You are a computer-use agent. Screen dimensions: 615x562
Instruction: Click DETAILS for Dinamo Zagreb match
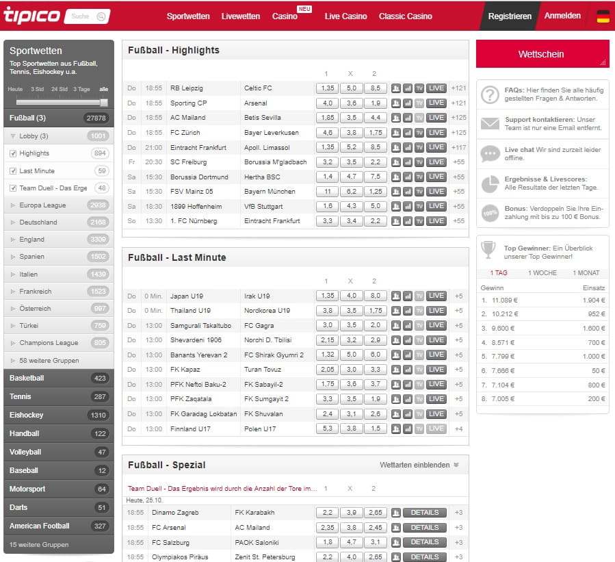pyautogui.click(x=424, y=513)
